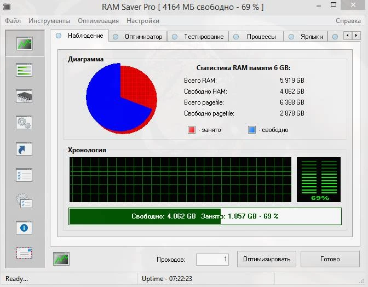Open the Справка menu
Image resolution: width=368 pixels, height=287 pixels.
[x=348, y=21]
